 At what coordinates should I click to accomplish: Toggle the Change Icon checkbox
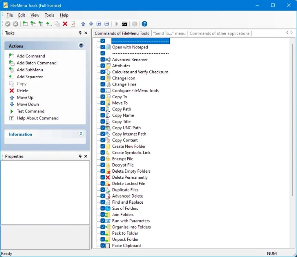[x=103, y=78]
